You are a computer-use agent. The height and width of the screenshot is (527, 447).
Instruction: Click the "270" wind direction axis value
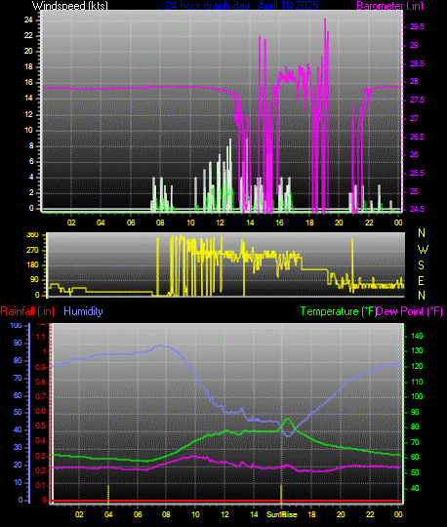coord(32,250)
